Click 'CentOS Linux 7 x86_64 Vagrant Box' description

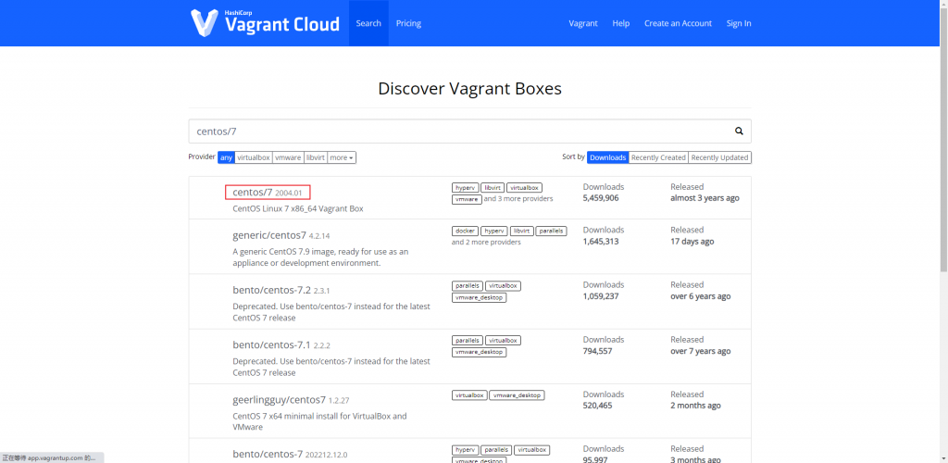point(298,208)
